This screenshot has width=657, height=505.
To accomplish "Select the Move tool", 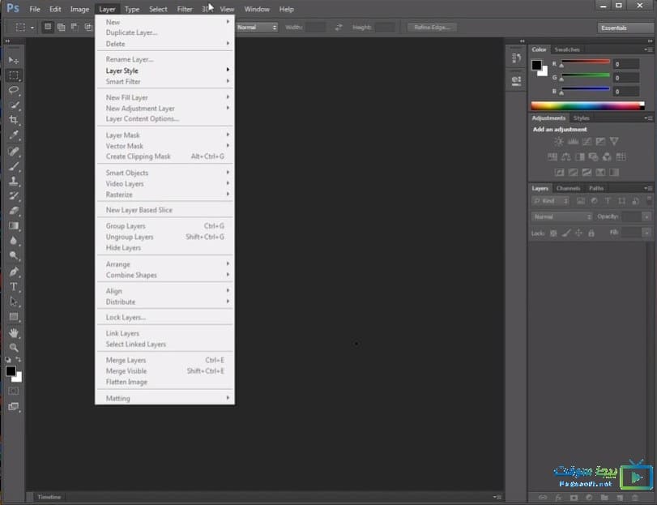I will [x=14, y=60].
